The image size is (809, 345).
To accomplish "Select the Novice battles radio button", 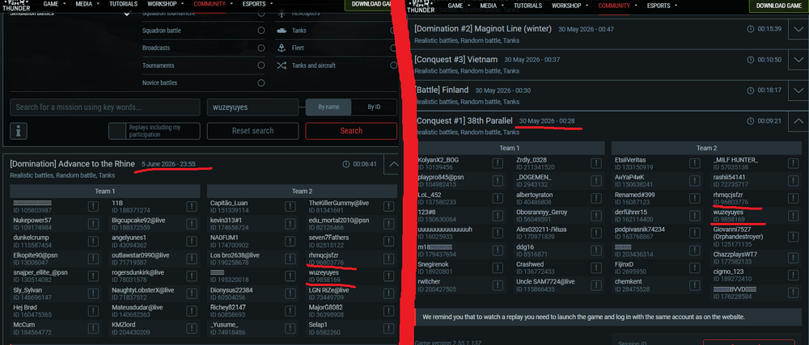I will 261,83.
